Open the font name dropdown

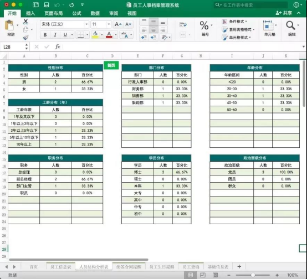86,24
